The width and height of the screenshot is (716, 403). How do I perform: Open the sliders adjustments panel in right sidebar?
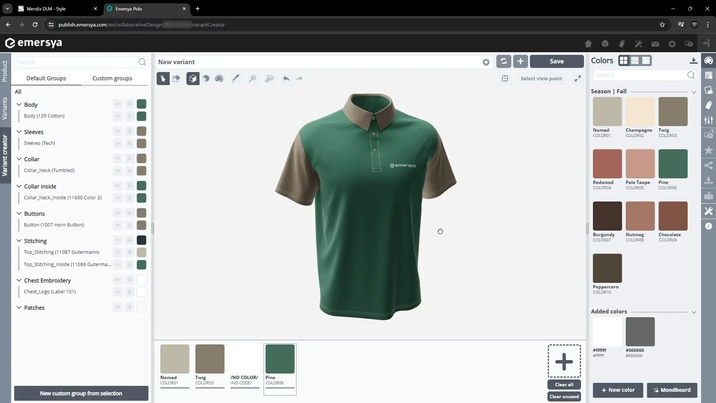[709, 120]
